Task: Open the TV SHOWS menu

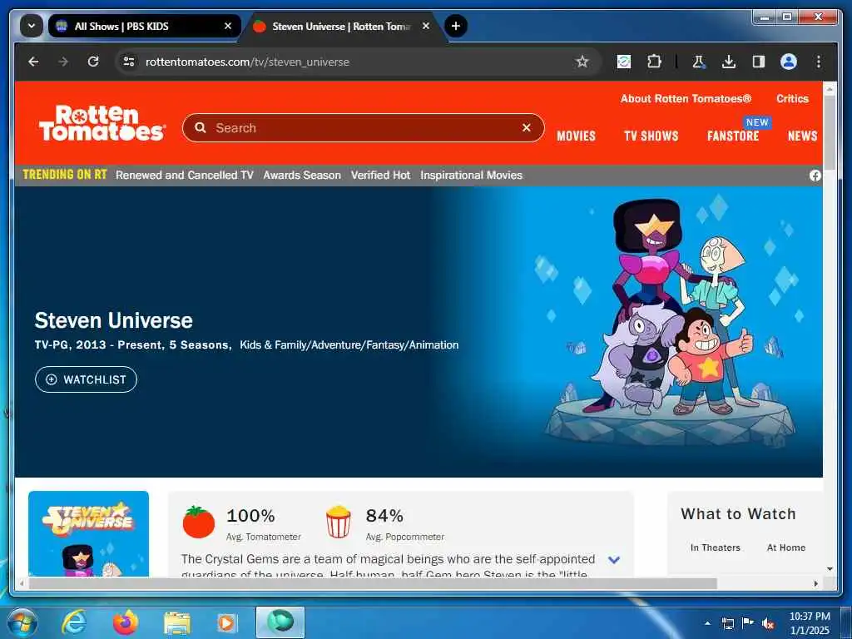Action: [x=651, y=136]
